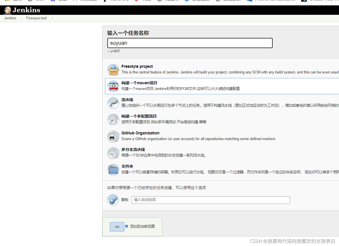
Task: Select the Freestyle project title
Action: [137, 66]
